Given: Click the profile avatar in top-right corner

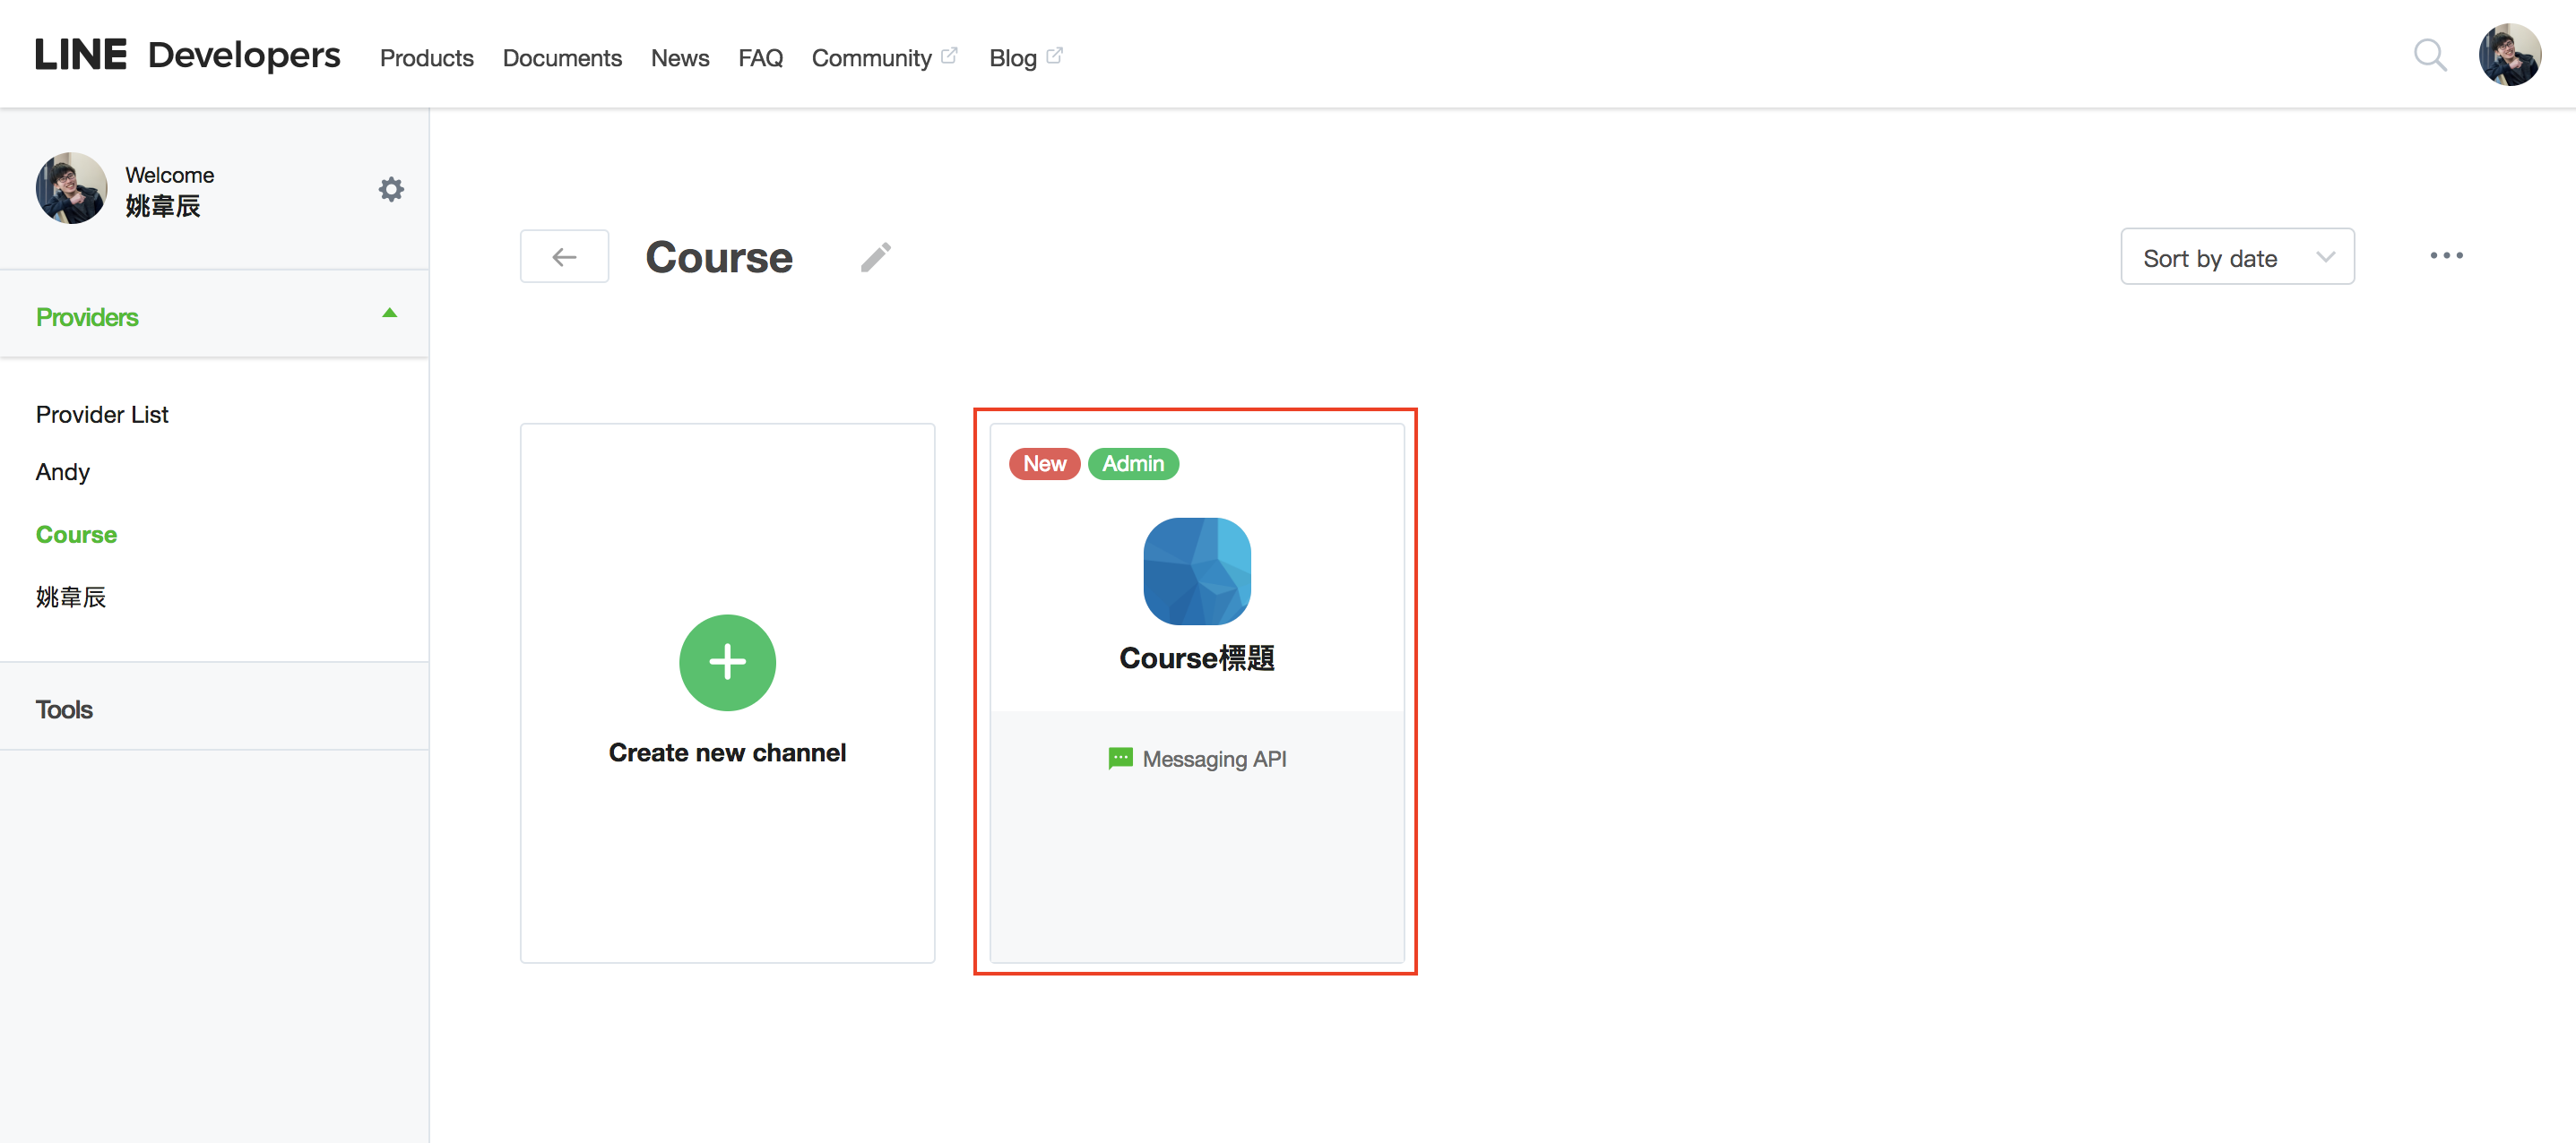Looking at the screenshot, I should pyautogui.click(x=2508, y=55).
